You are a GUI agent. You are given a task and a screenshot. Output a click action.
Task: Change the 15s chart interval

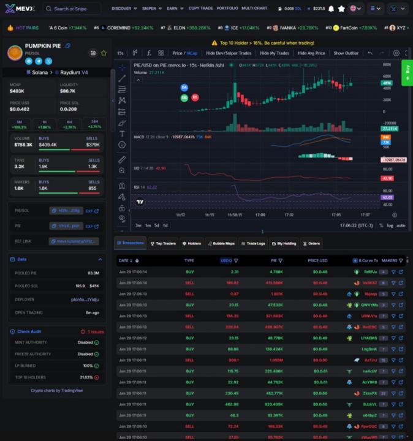pos(120,53)
